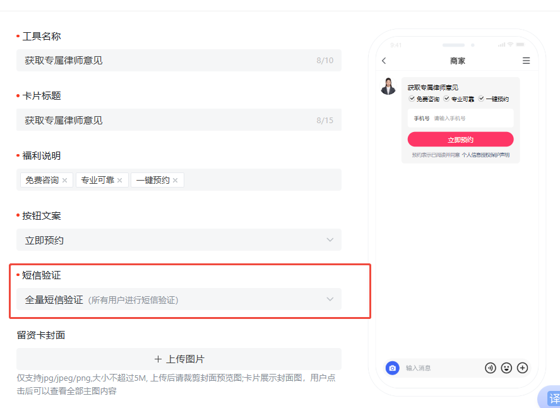Open the hamburger menu in the preview header

point(526,61)
